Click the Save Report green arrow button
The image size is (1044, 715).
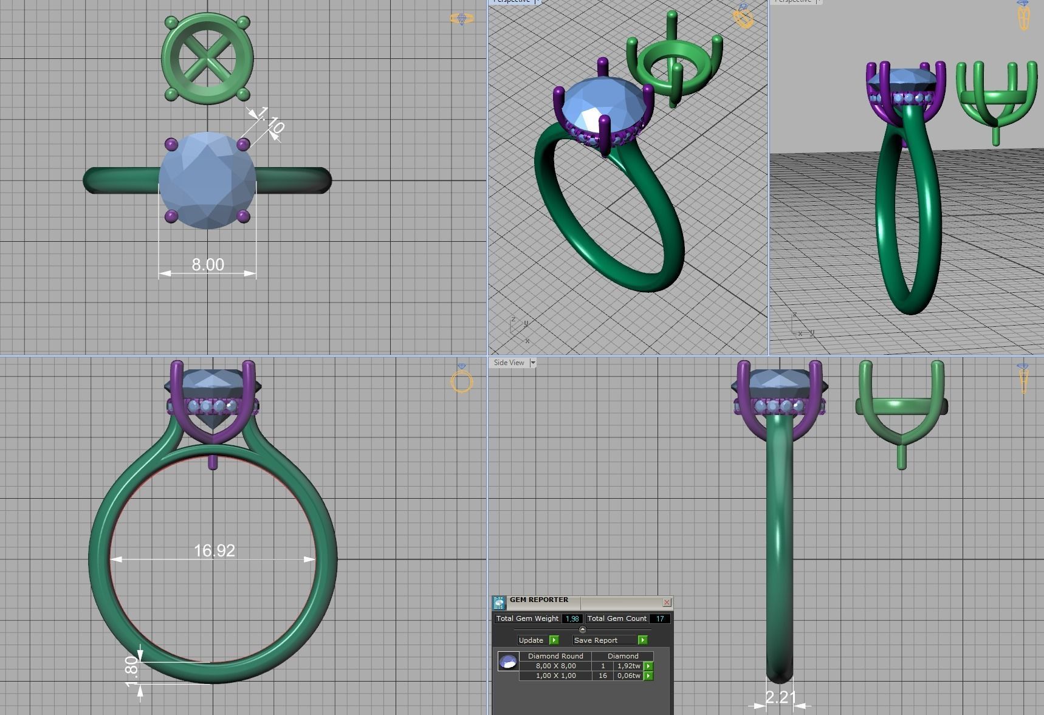pos(642,640)
